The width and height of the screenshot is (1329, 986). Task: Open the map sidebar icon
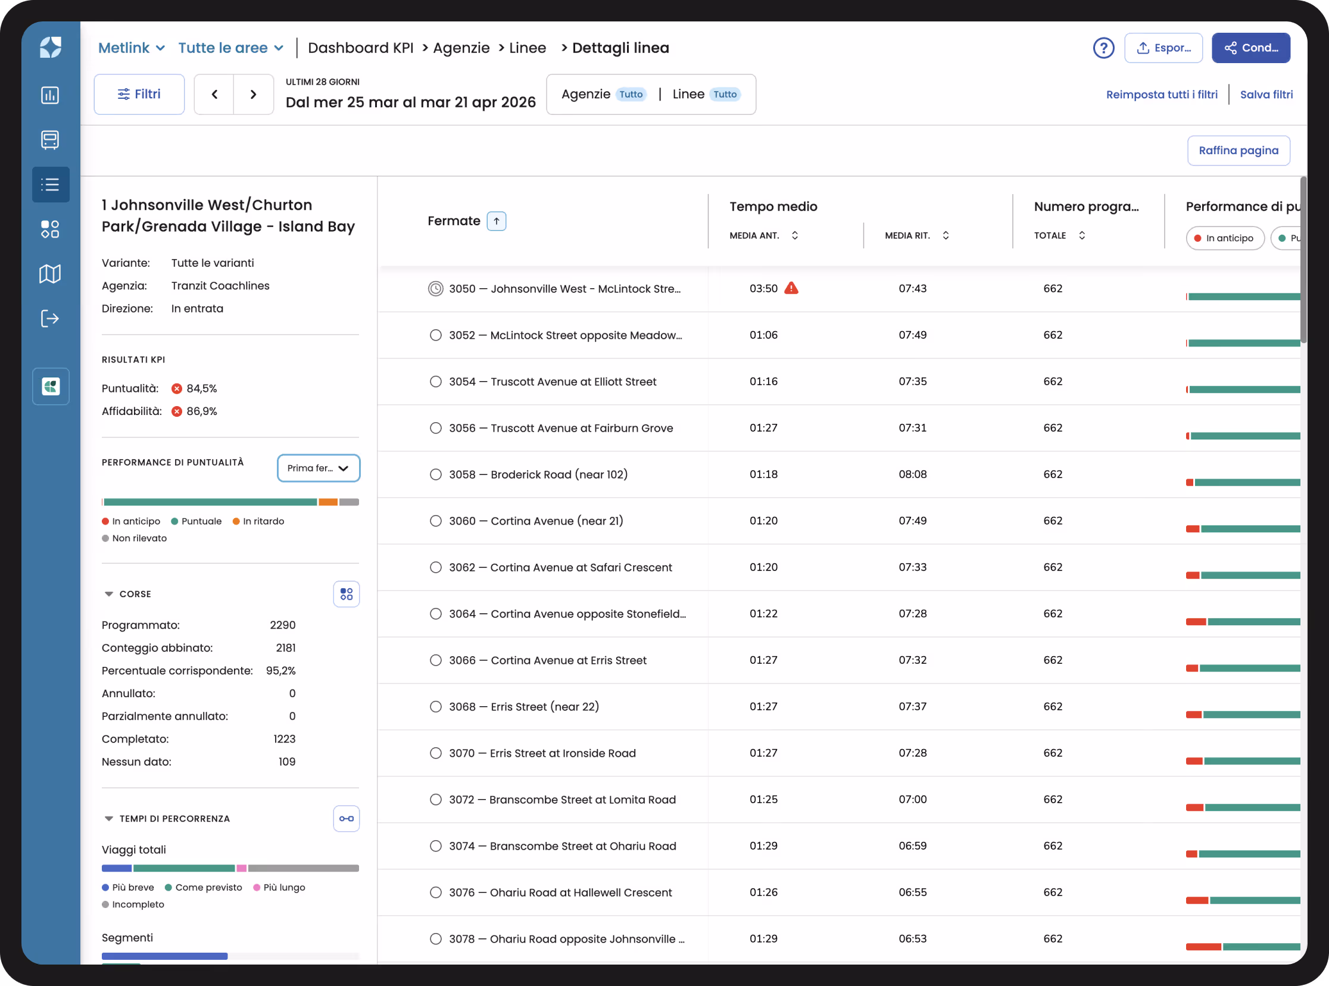tap(51, 274)
